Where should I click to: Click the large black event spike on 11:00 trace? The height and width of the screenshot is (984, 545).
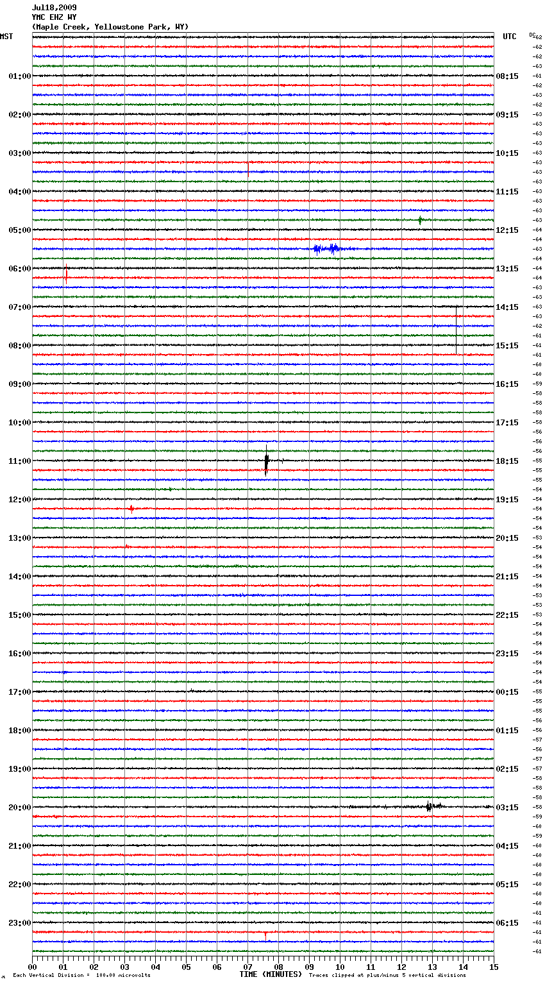[266, 461]
